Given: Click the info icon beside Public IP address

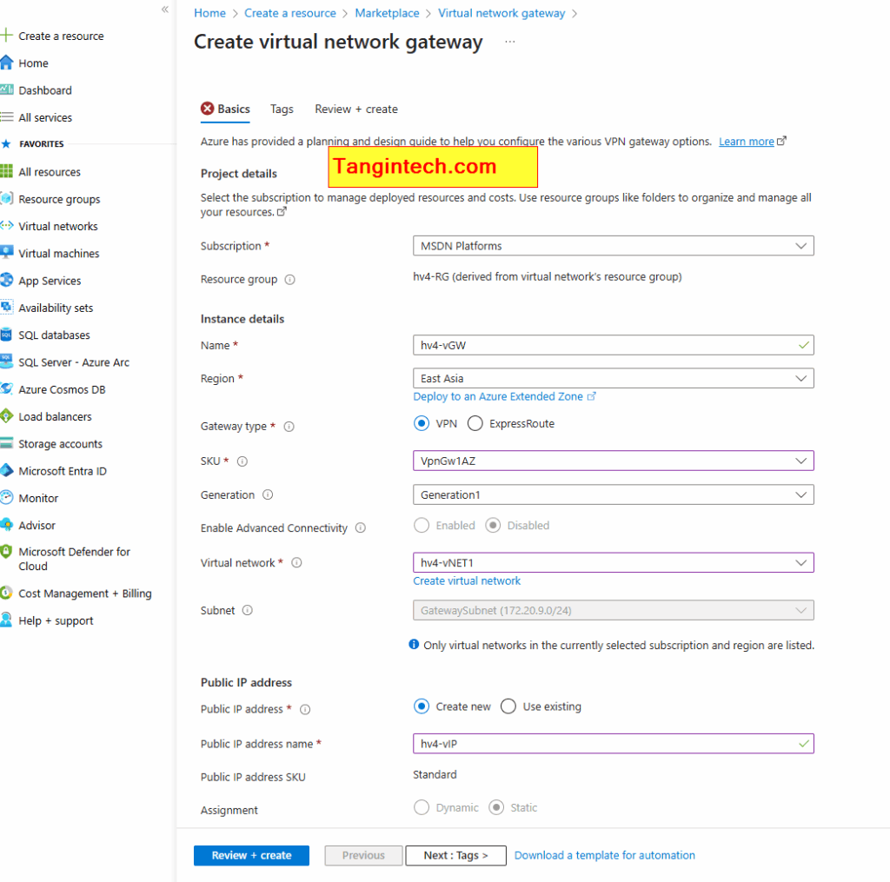Looking at the screenshot, I should point(305,709).
